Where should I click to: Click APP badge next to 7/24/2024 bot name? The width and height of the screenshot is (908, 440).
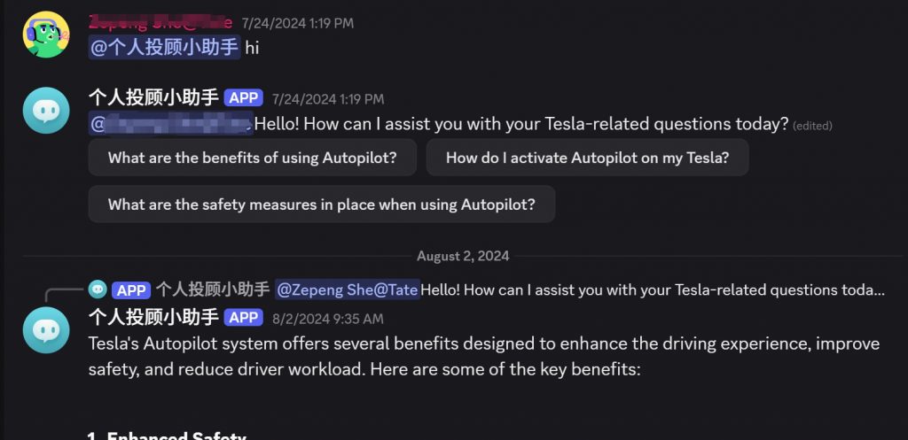(x=244, y=98)
